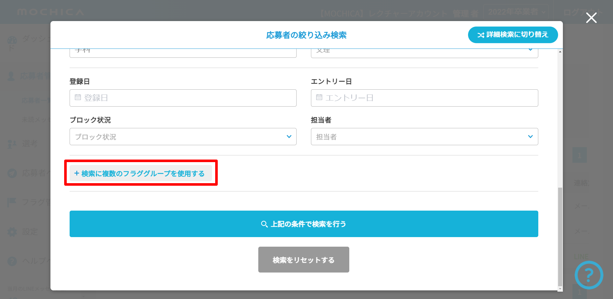This screenshot has width=613, height=299.
Task: Open the ブロック状況 dropdown
Action: pyautogui.click(x=183, y=137)
